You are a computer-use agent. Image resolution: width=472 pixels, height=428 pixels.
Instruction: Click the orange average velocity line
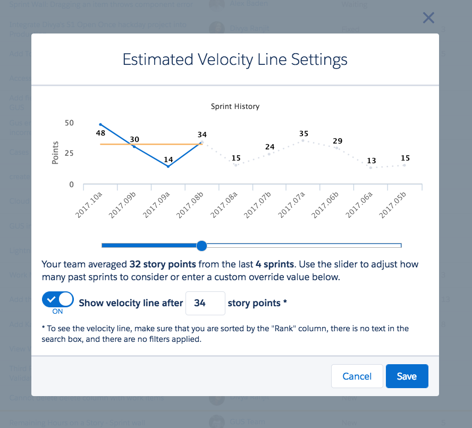[117, 144]
